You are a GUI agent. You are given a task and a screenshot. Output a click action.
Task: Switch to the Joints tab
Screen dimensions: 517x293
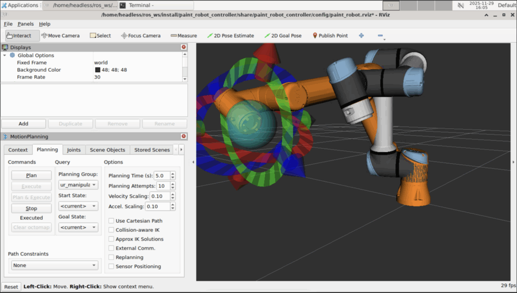[x=74, y=150]
